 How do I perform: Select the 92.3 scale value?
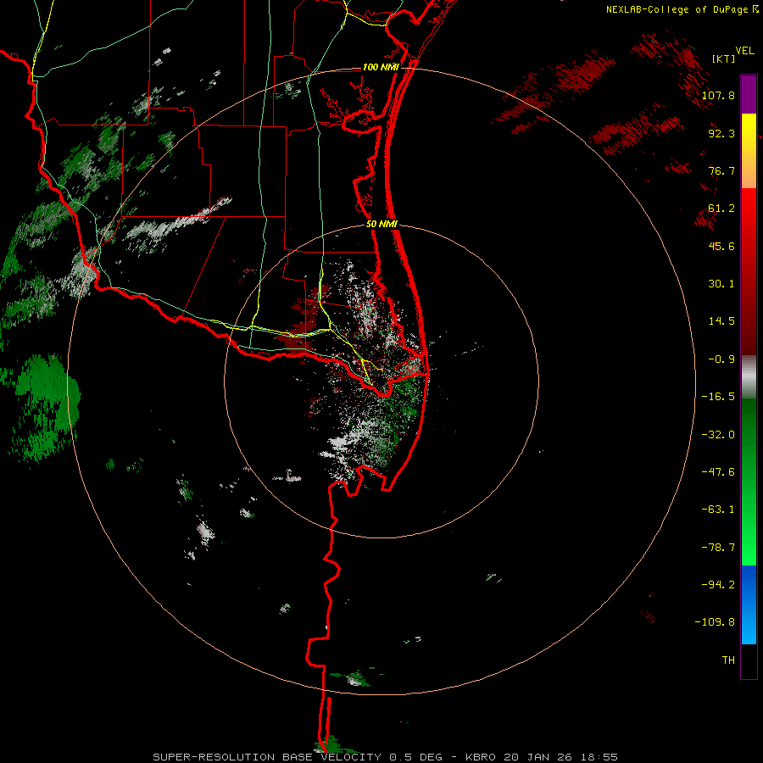click(x=721, y=133)
